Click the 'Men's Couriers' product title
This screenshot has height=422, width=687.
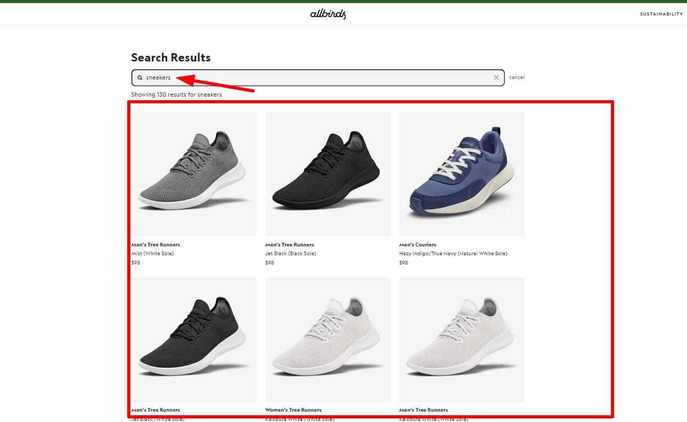417,245
